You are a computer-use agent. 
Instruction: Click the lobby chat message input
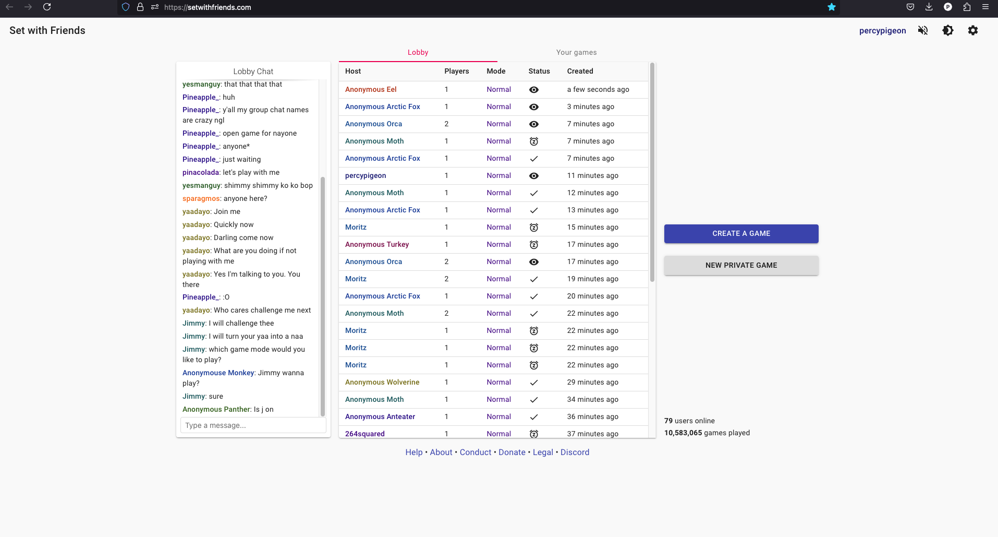tap(253, 425)
